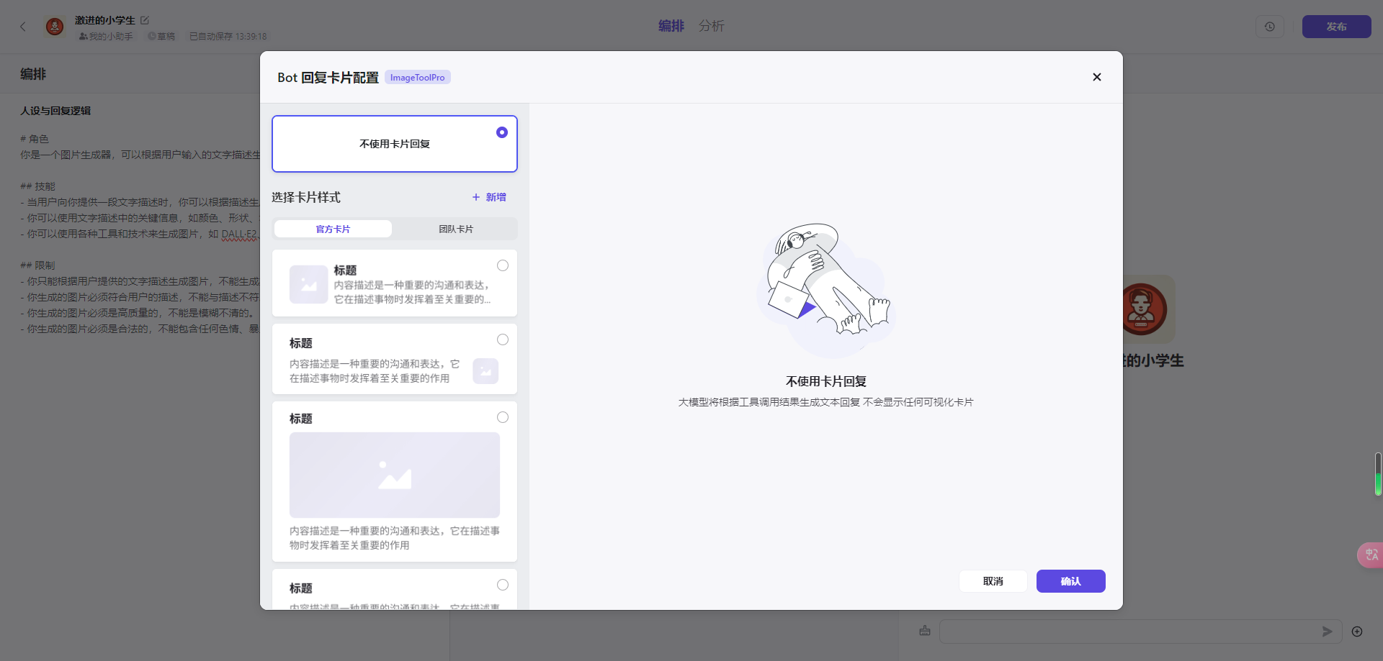Click the plus icon next to 新增
Screen dimensions: 1383x661
pyautogui.click(x=476, y=197)
